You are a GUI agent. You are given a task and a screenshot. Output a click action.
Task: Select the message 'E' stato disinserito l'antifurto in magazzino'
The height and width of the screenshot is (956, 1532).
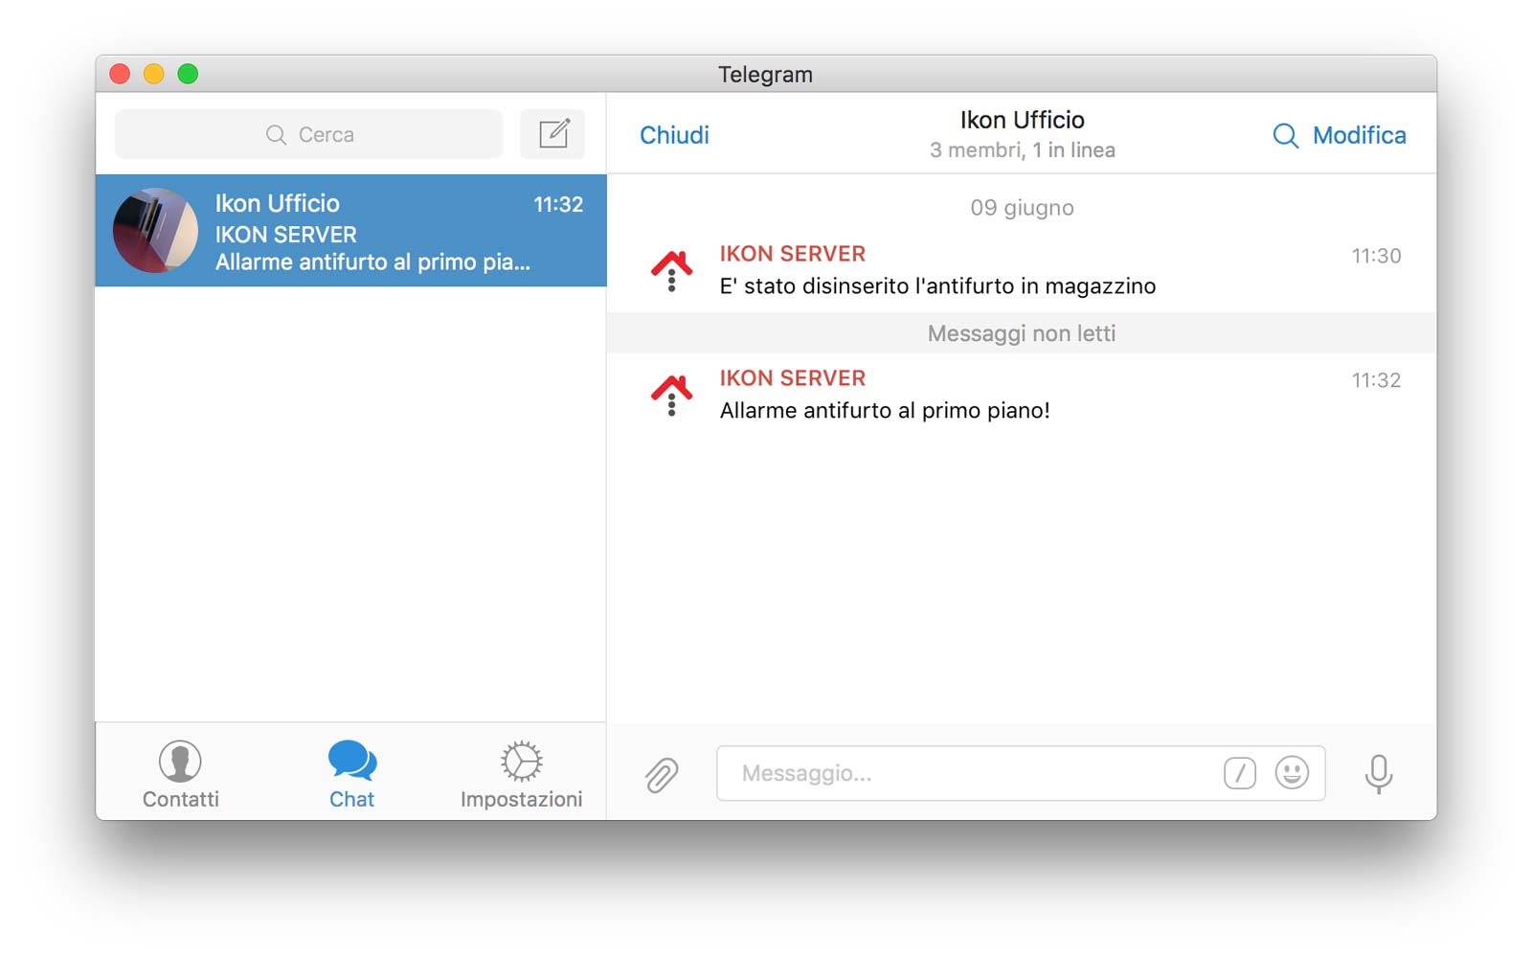click(x=937, y=286)
